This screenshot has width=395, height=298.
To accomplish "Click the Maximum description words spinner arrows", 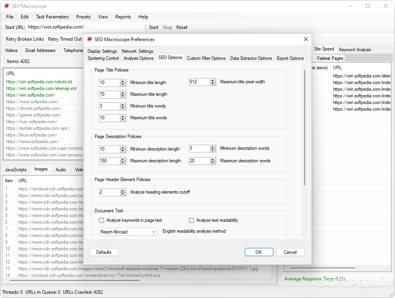I will tap(213, 161).
